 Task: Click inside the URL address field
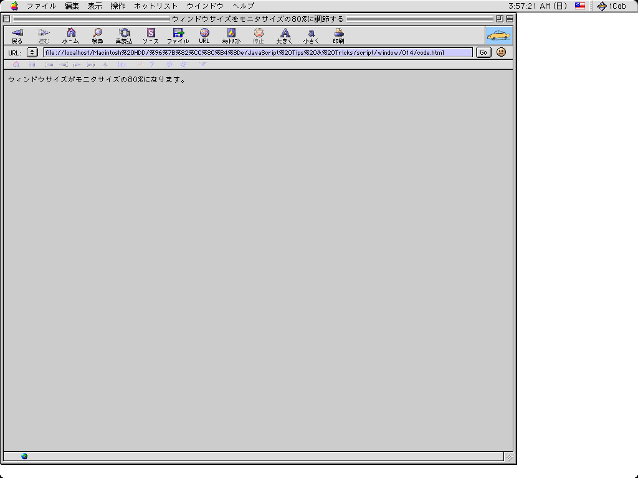point(257,52)
